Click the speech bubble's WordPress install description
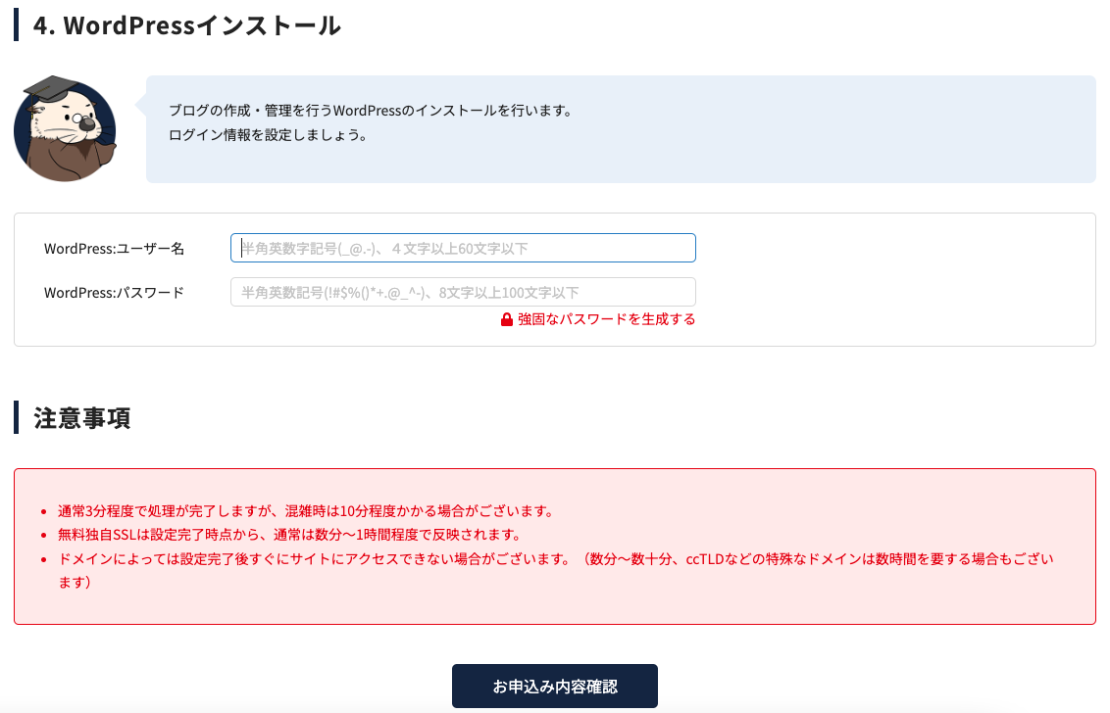Viewport: 1110px width, 713px height. click(371, 111)
